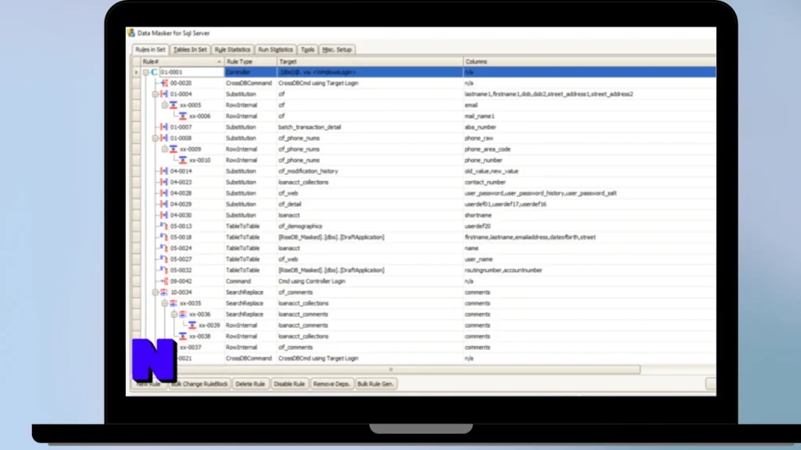801x450 pixels.
Task: Click the TableToTable icon beside rule 05-0018
Action: (164, 237)
